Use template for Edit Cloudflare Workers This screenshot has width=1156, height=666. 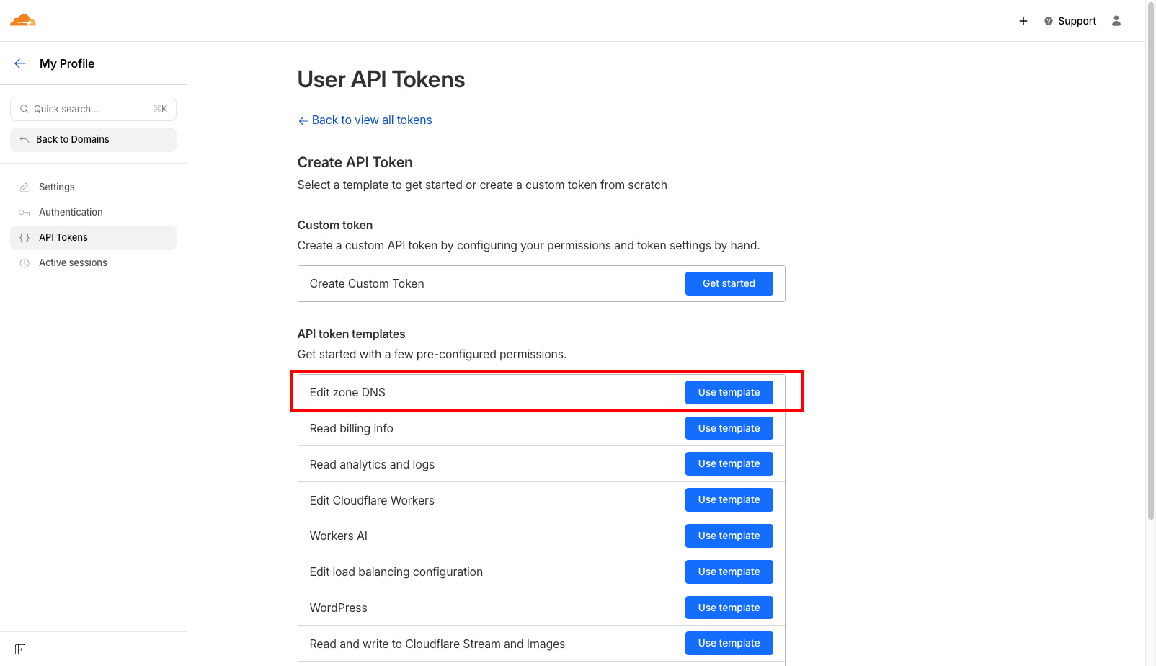(x=729, y=499)
